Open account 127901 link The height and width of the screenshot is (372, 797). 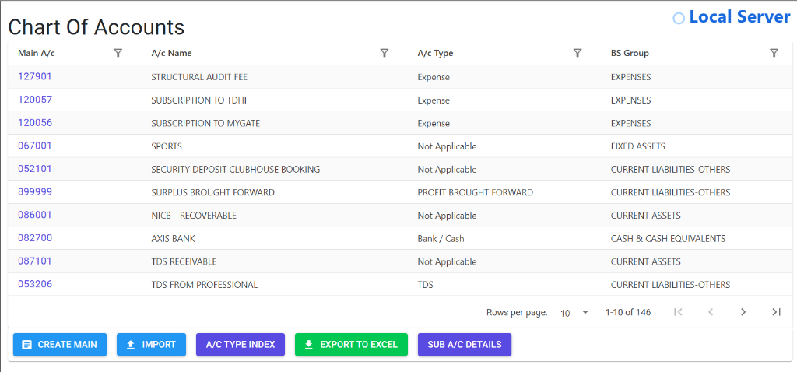35,76
